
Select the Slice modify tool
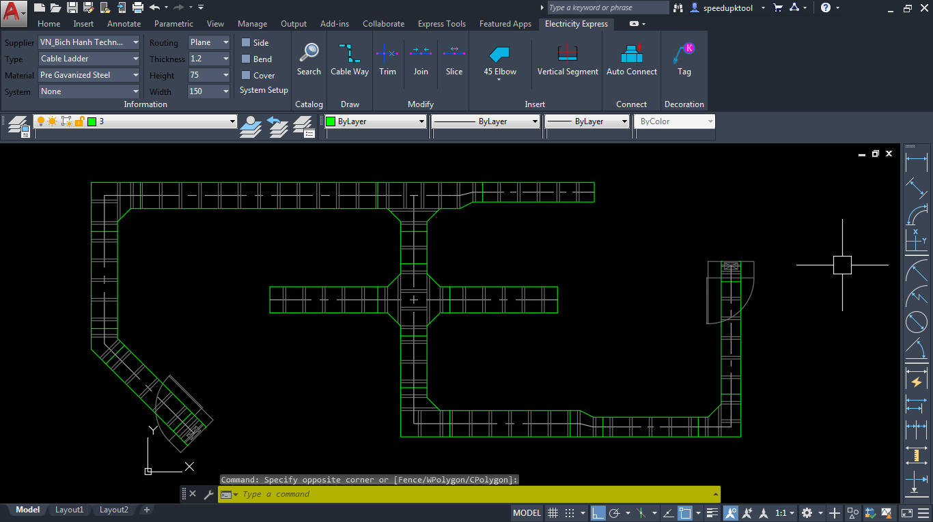pos(454,59)
